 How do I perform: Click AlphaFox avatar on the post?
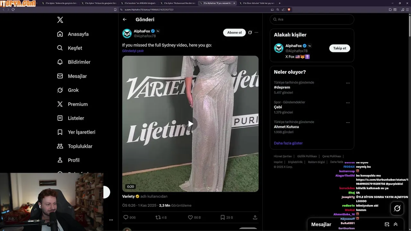(x=127, y=33)
